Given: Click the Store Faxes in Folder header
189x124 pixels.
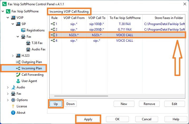Looking at the screenshot, I should point(164,18).
